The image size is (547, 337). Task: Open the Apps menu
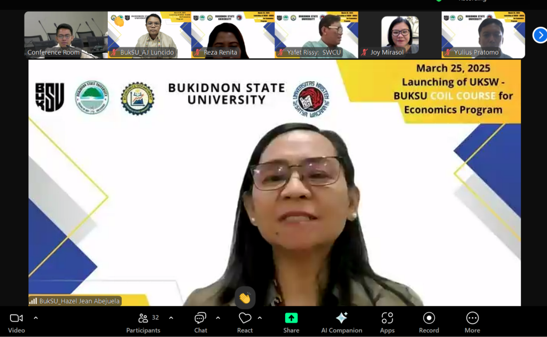coord(387,323)
